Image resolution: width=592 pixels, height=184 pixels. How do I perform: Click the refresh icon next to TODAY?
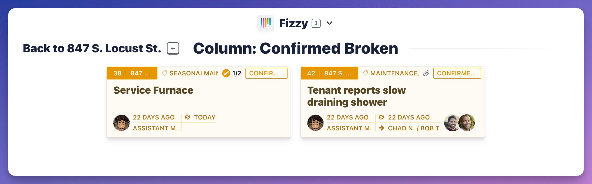click(x=187, y=117)
